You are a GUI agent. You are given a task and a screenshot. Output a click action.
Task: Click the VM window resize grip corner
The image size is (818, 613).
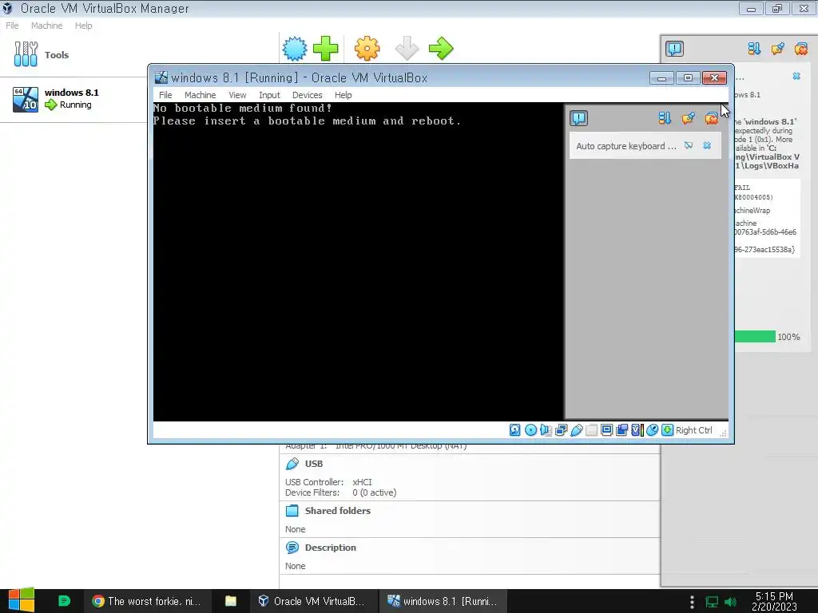point(723,432)
